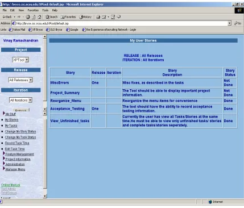The height and width of the screenshot is (208, 244).
Task: Open the Edit menu
Action: (x=13, y=10)
